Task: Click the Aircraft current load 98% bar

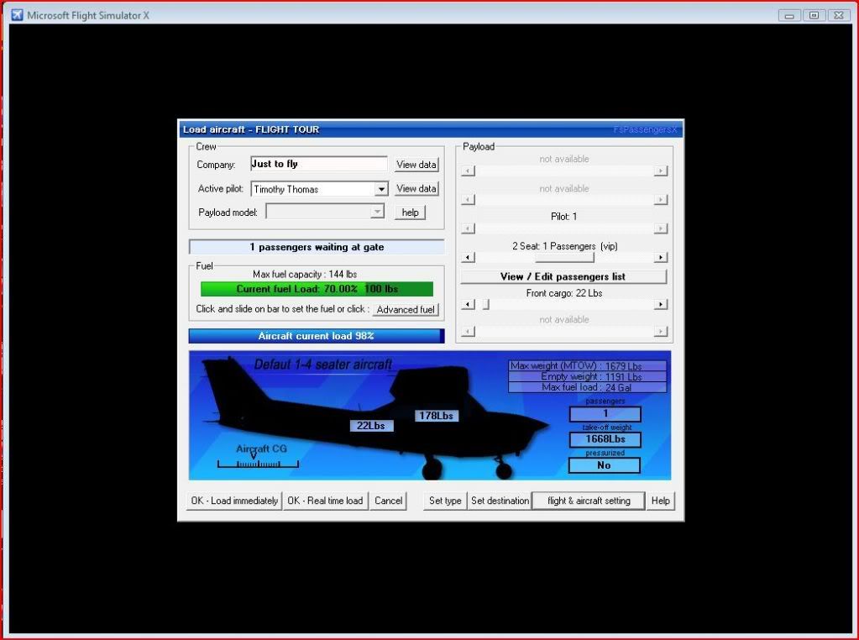Action: [317, 336]
